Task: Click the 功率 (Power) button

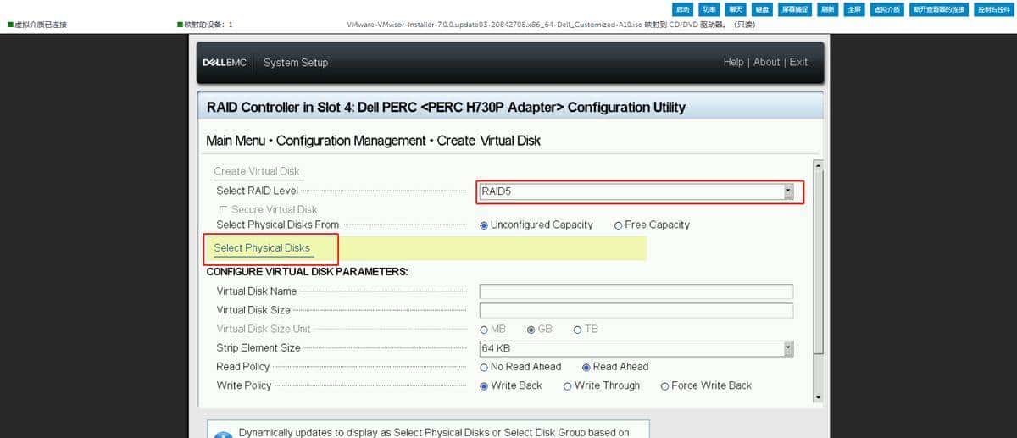Action: pos(709,9)
